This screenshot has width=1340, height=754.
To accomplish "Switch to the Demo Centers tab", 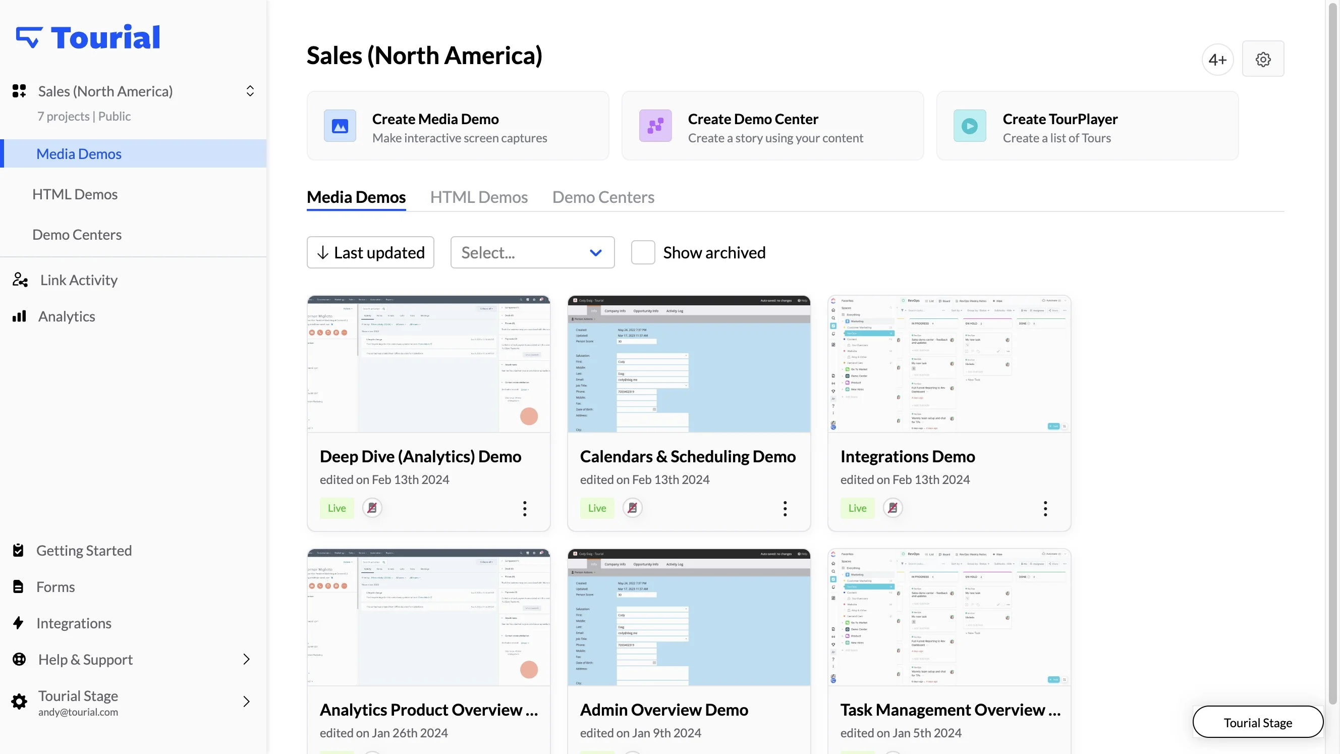I will click(x=603, y=197).
